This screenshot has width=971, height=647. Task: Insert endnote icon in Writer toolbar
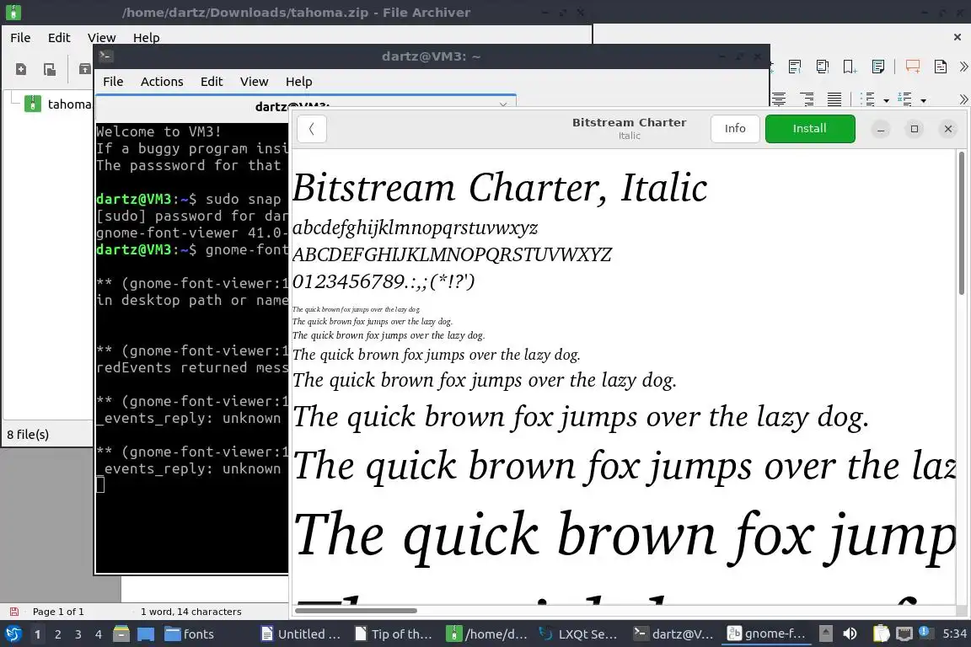click(823, 67)
